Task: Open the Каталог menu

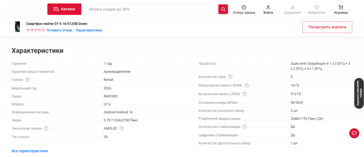Action: [x=64, y=9]
